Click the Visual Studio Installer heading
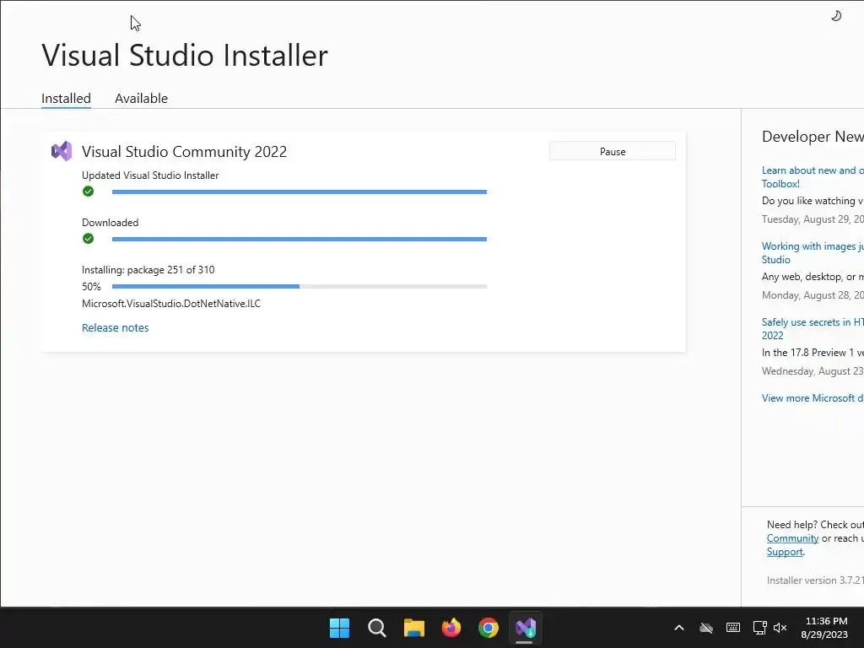This screenshot has width=864, height=648. coord(185,55)
